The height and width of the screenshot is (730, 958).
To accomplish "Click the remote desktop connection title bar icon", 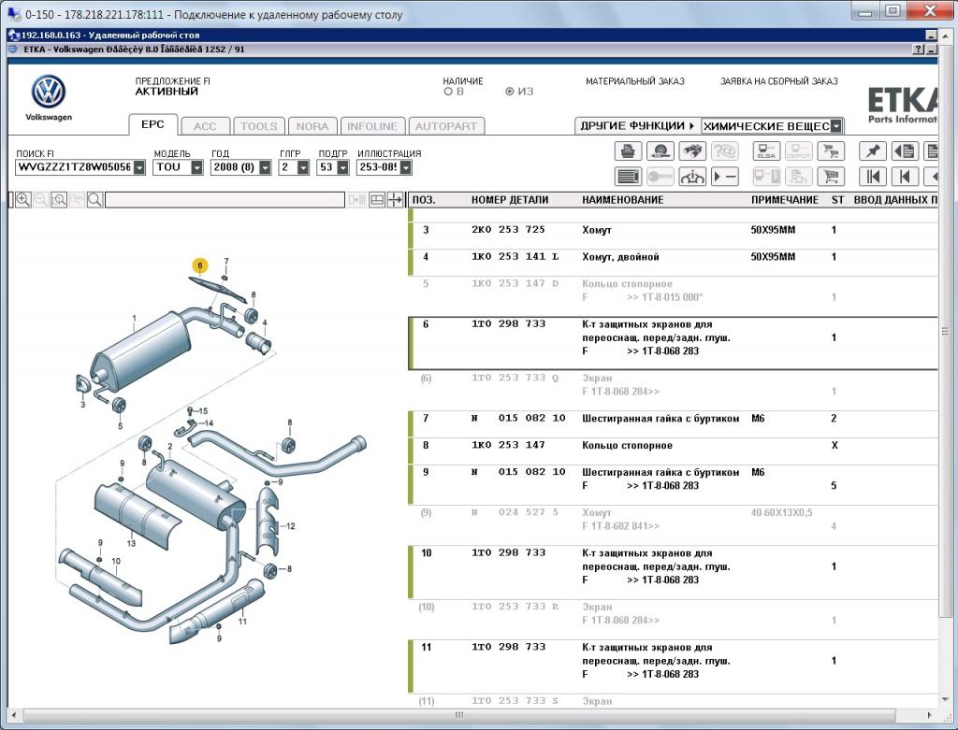I will (x=13, y=13).
